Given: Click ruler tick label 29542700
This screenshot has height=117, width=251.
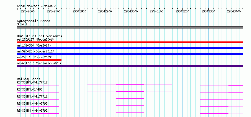Looking at the screenshot, I should 54,11.
